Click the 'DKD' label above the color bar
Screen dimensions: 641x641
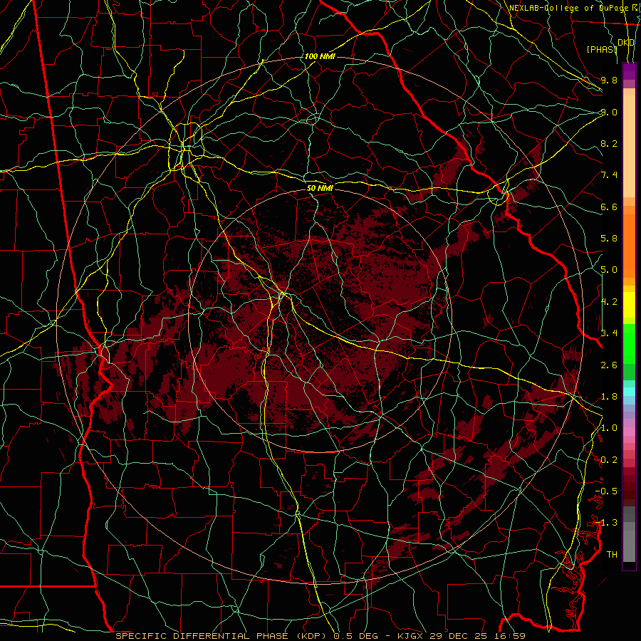click(626, 42)
